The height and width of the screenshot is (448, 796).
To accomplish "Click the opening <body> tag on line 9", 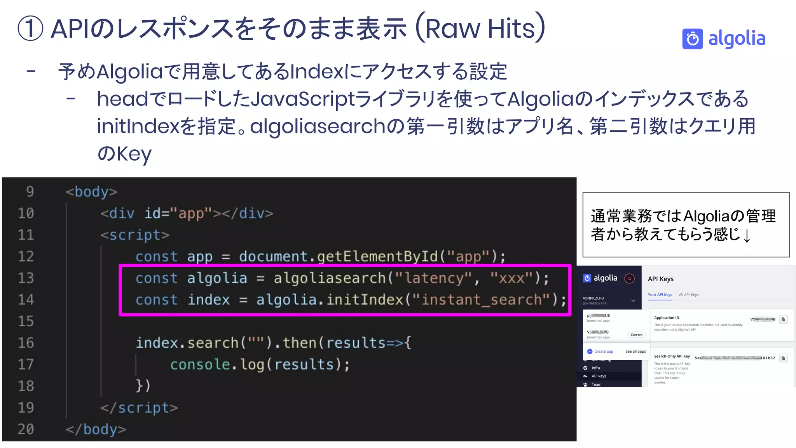I will click(91, 192).
